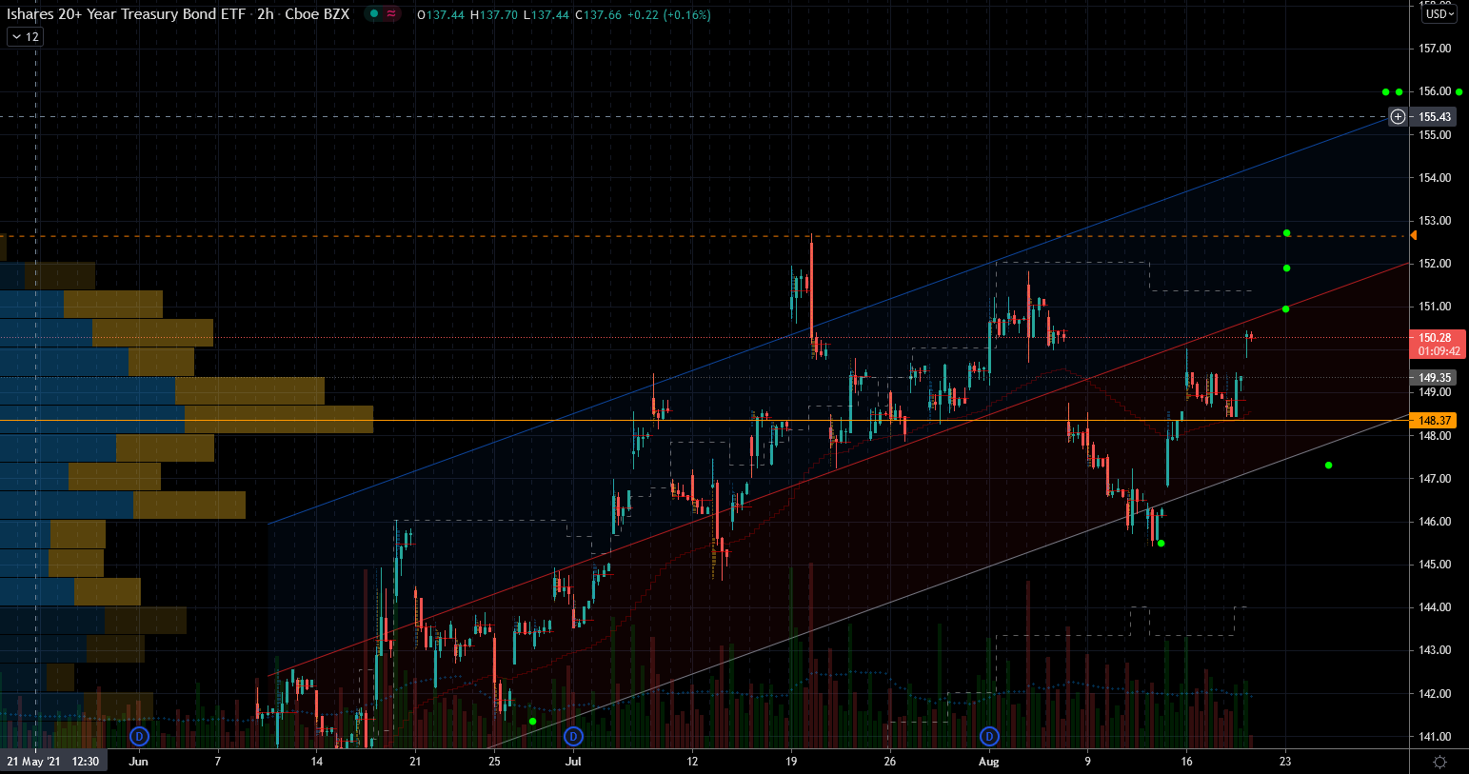Image resolution: width=1469 pixels, height=774 pixels.
Task: Click the Jul label on the time axis
Action: pos(573,761)
